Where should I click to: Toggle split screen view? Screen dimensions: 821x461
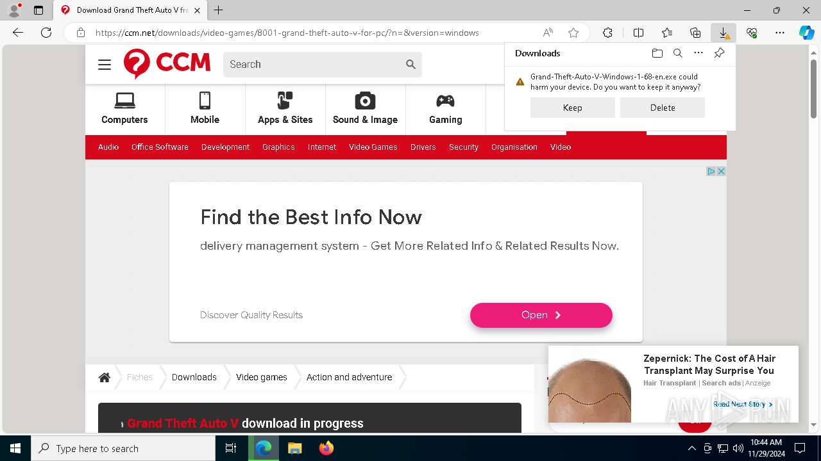click(638, 33)
